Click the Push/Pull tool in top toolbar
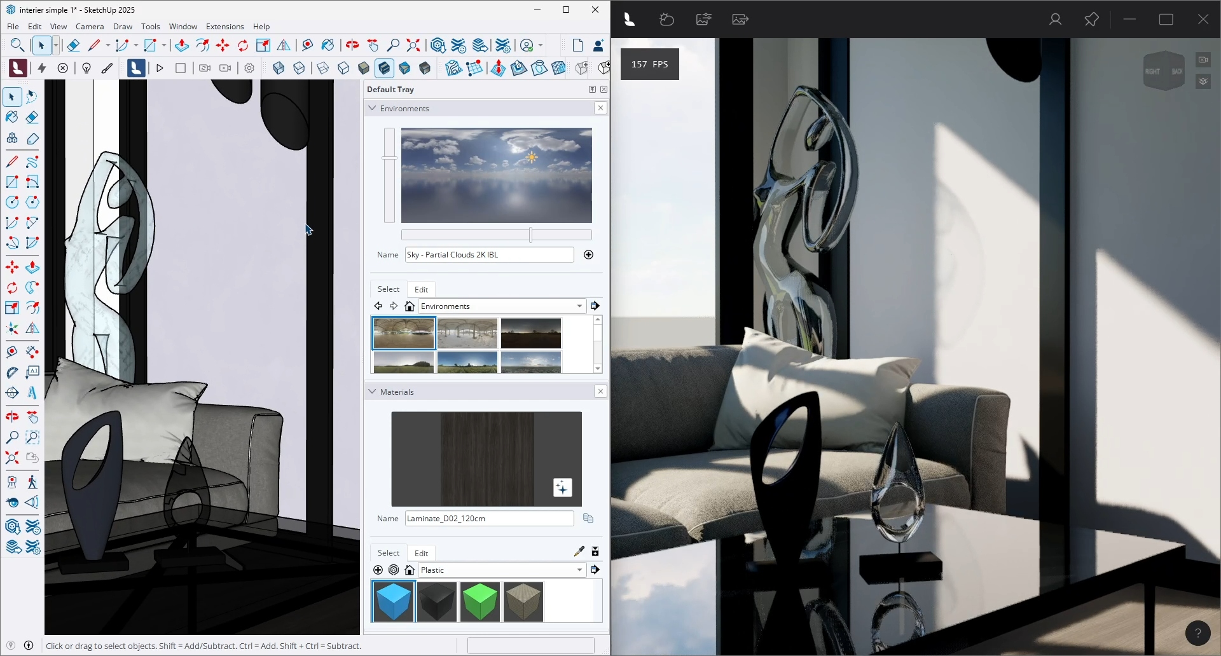 point(182,45)
